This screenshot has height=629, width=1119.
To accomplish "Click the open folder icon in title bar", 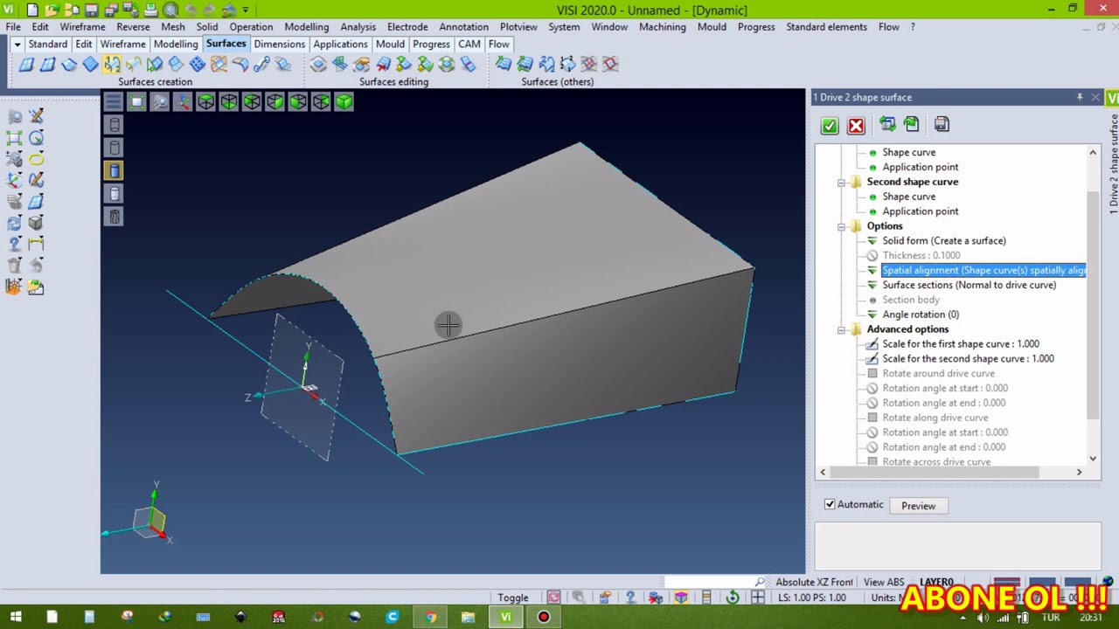I will [52, 10].
